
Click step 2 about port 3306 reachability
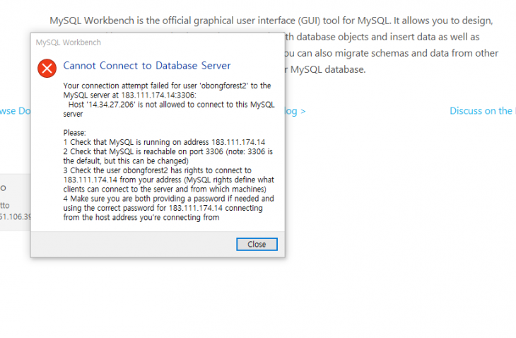[x=168, y=156]
